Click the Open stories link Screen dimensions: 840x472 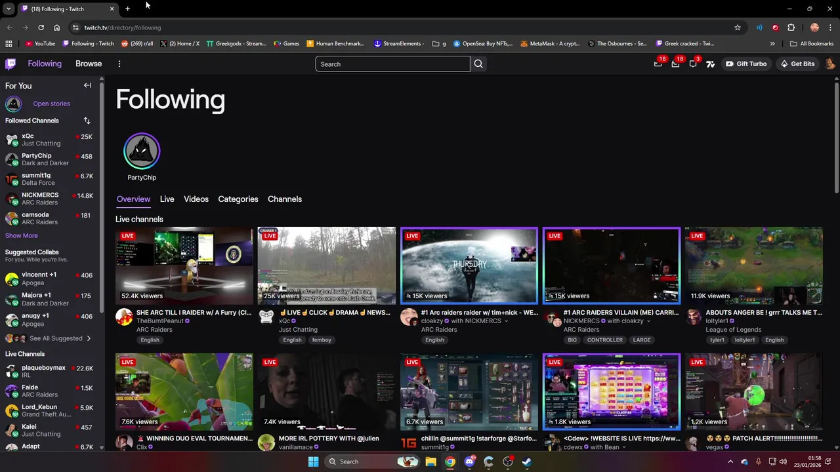[51, 104]
